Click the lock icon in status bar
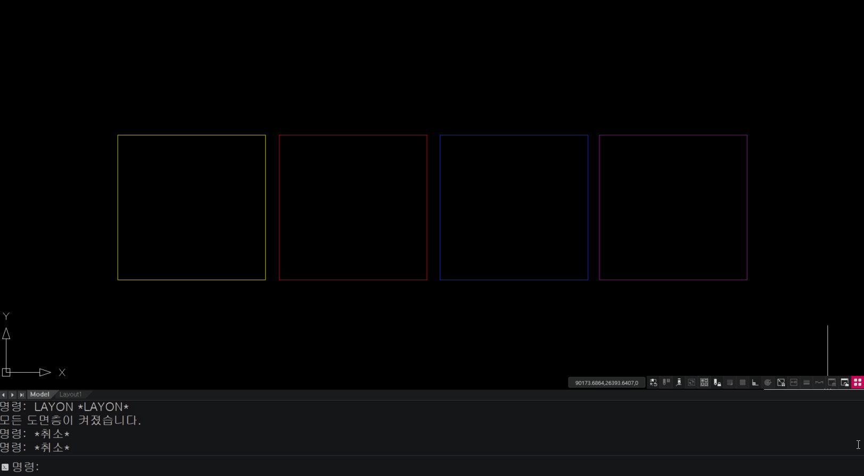 [x=717, y=382]
